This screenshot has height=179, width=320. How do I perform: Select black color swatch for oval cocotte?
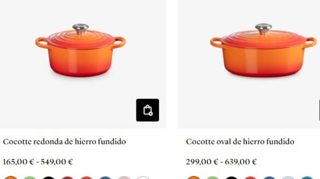point(232,178)
